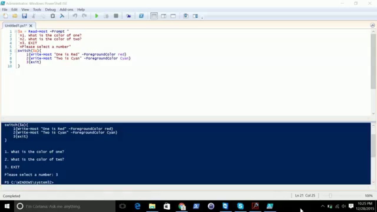Click the Clear Console Pane icon

pyautogui.click(x=62, y=16)
